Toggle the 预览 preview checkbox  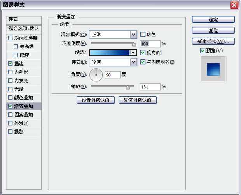[203, 50]
